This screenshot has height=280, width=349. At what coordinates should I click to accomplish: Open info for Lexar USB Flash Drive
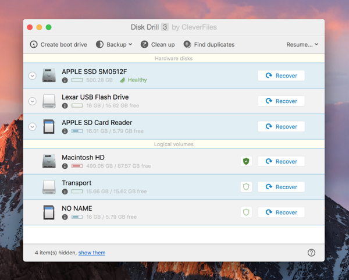pos(65,105)
